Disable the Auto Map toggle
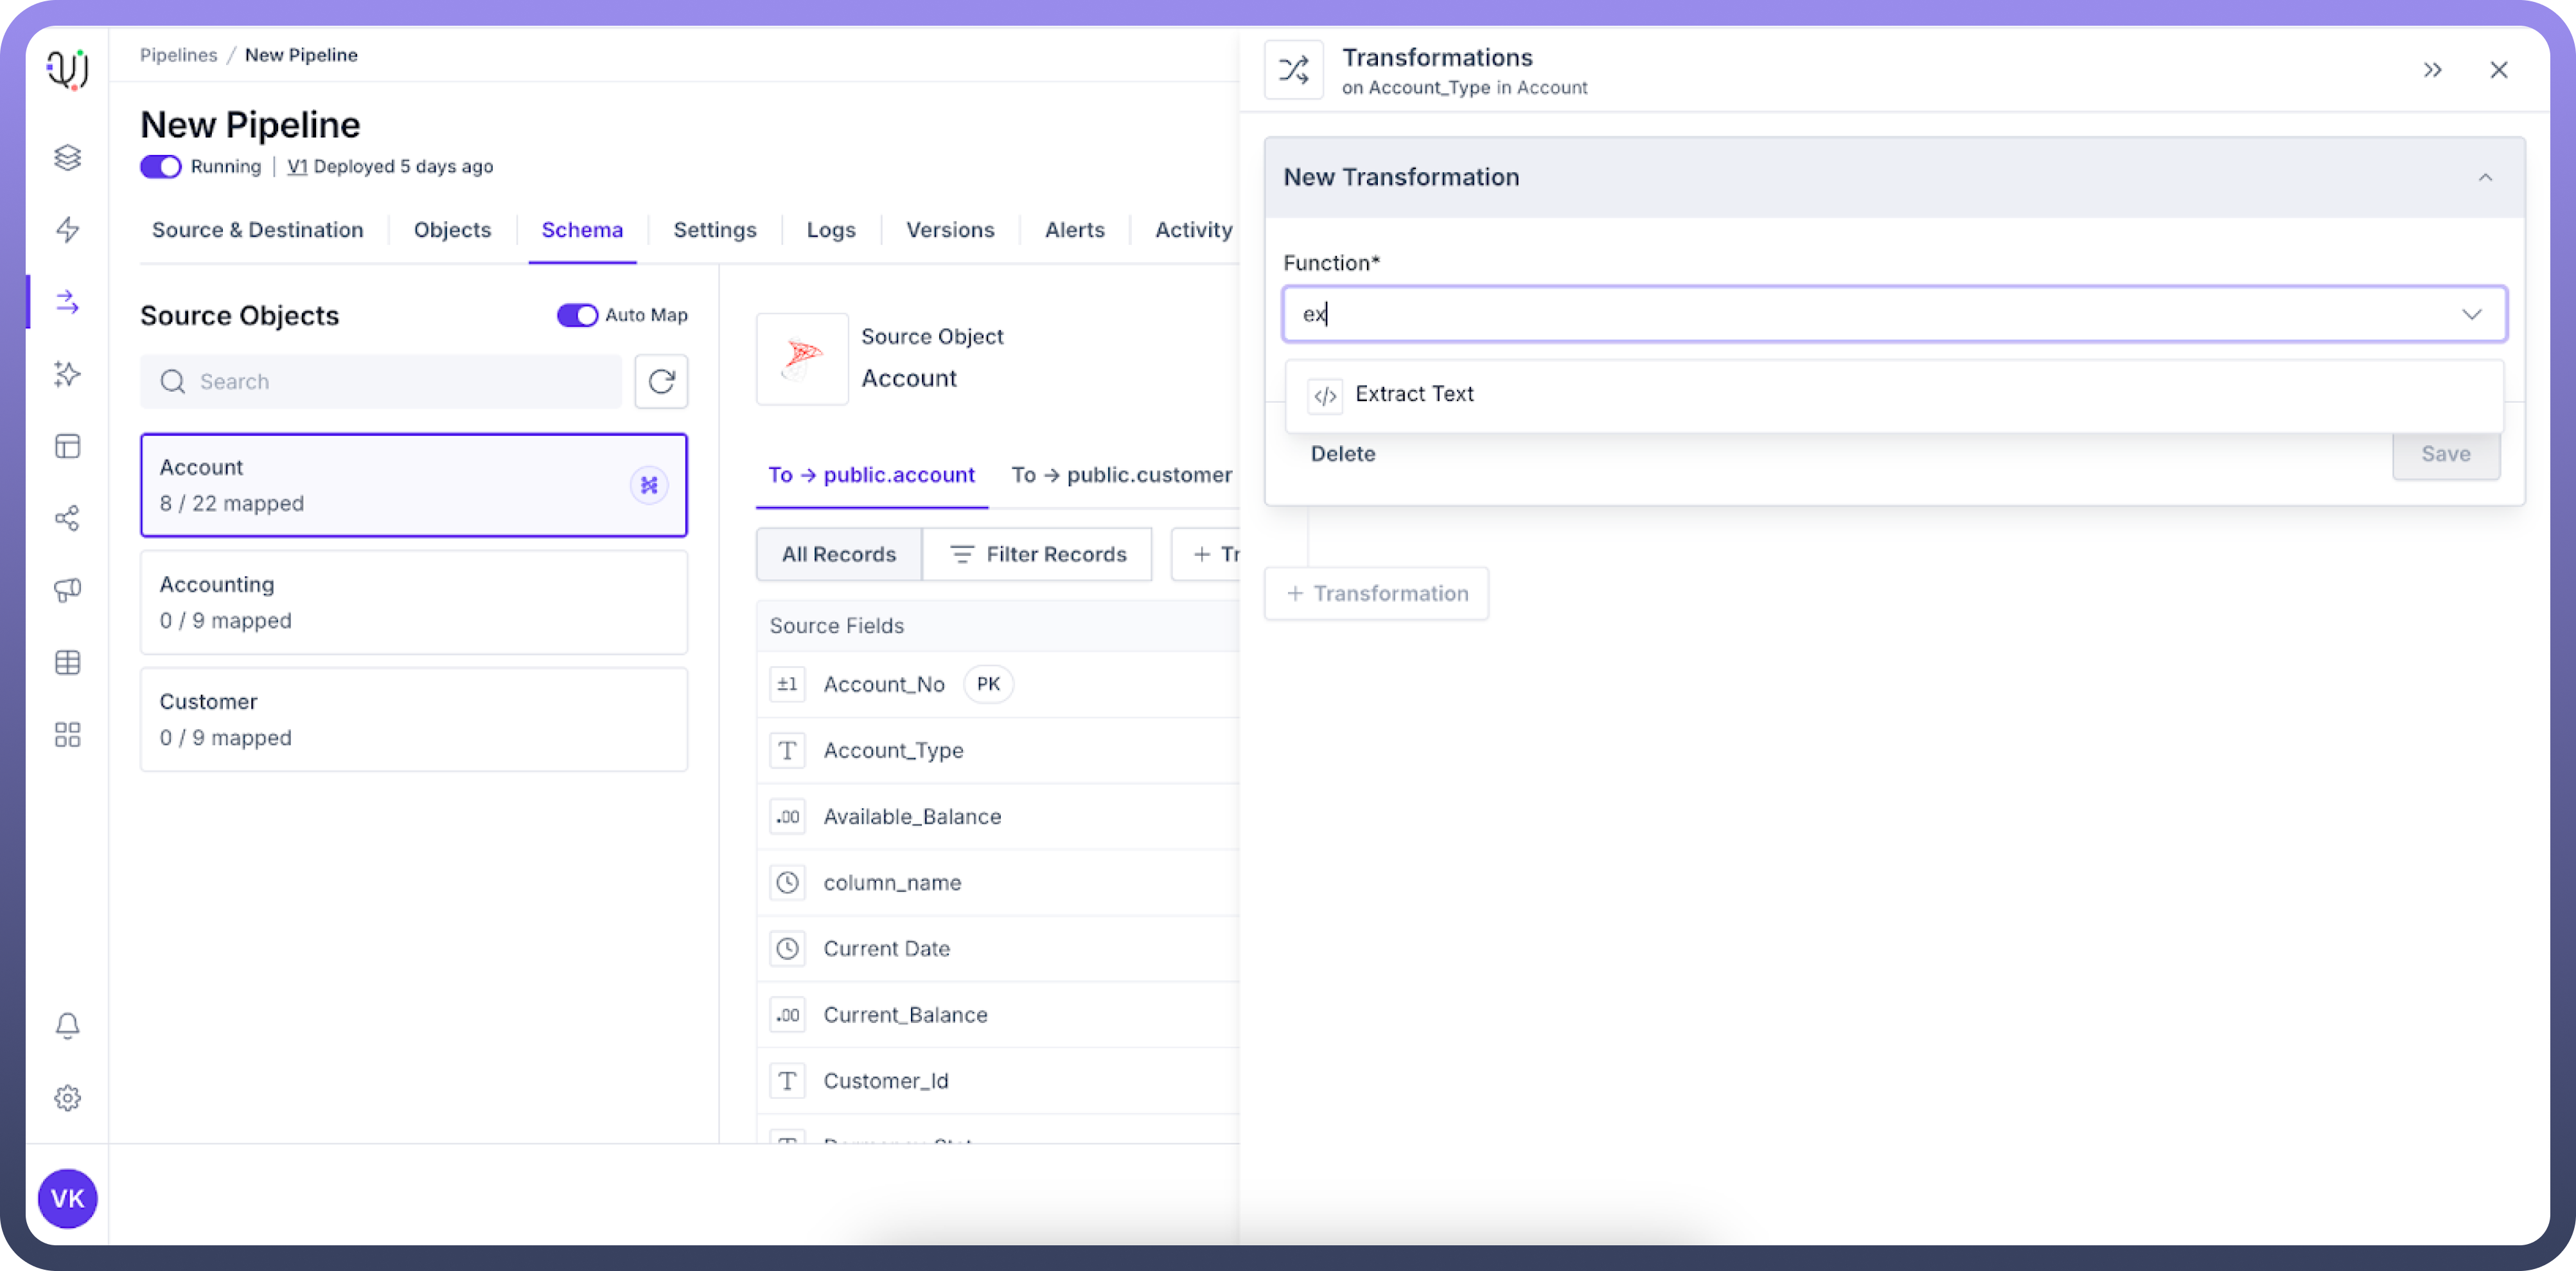The width and height of the screenshot is (2576, 1271). tap(577, 315)
